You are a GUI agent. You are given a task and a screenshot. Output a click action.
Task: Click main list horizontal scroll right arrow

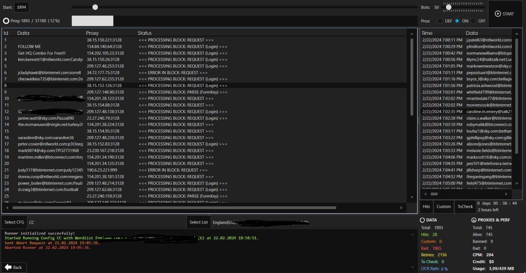tap(401, 208)
